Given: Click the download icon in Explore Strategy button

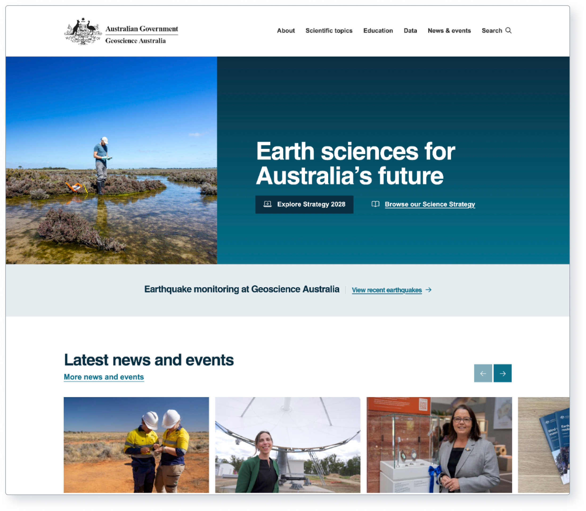Looking at the screenshot, I should tap(267, 204).
